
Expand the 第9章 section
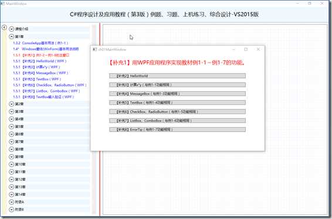(11, 157)
